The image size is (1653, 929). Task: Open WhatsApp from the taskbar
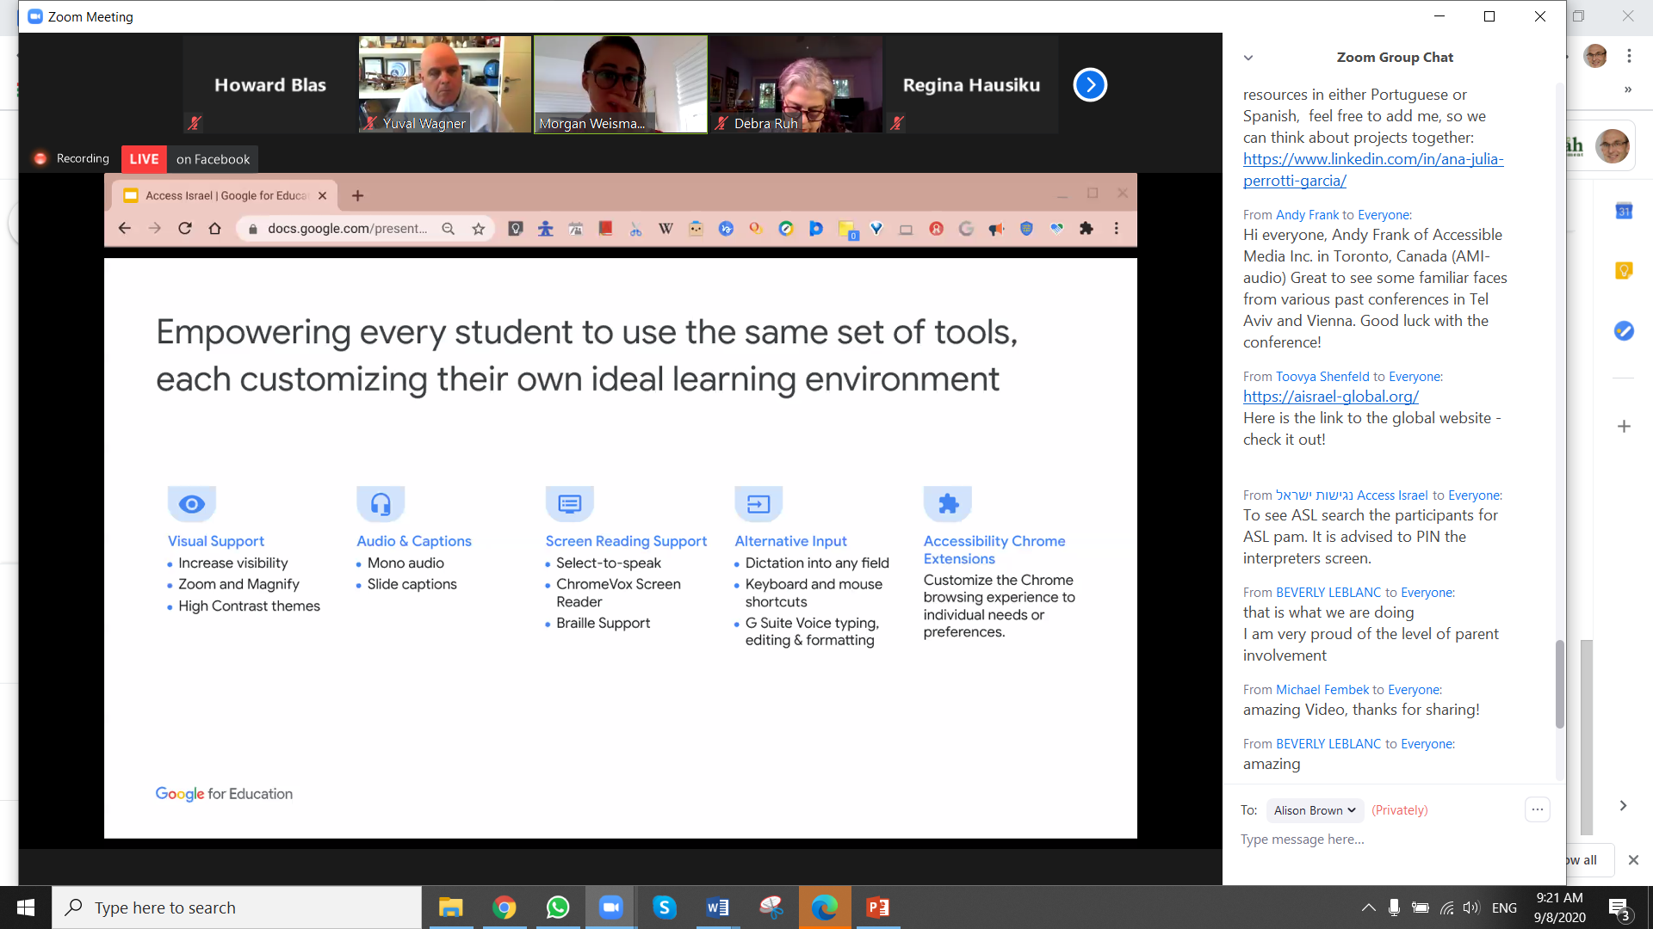[x=558, y=907]
